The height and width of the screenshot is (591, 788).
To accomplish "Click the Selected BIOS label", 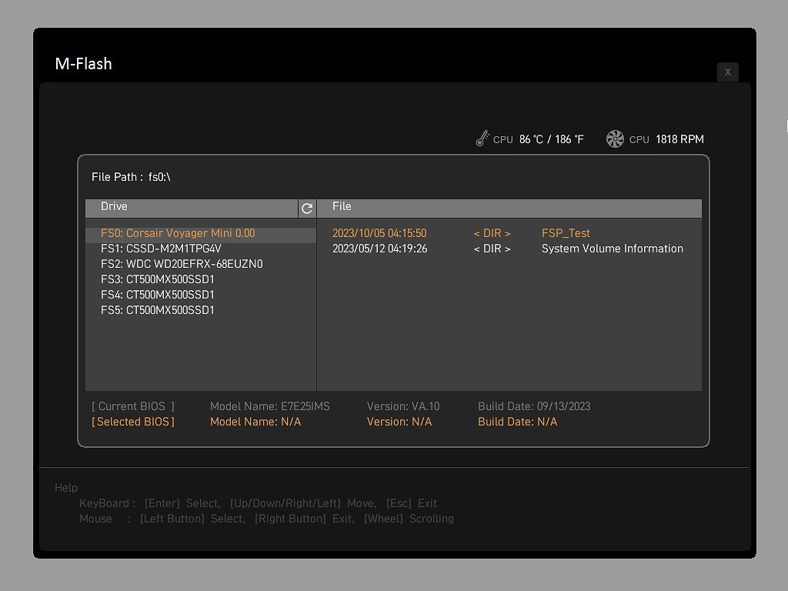I will click(x=133, y=422).
